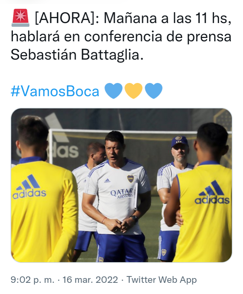The width and height of the screenshot is (243, 294).
Task: Click the first blue heart emoji
Action: (x=113, y=91)
